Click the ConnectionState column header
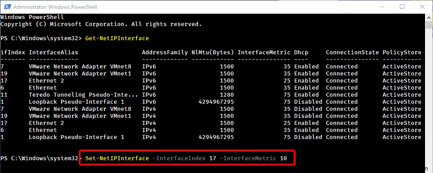Screen dimensions: 433x173 pos(353,53)
